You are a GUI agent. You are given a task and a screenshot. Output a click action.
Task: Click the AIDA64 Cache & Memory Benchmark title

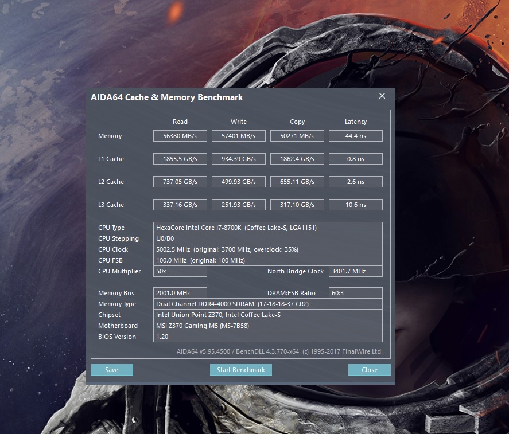[x=166, y=97]
